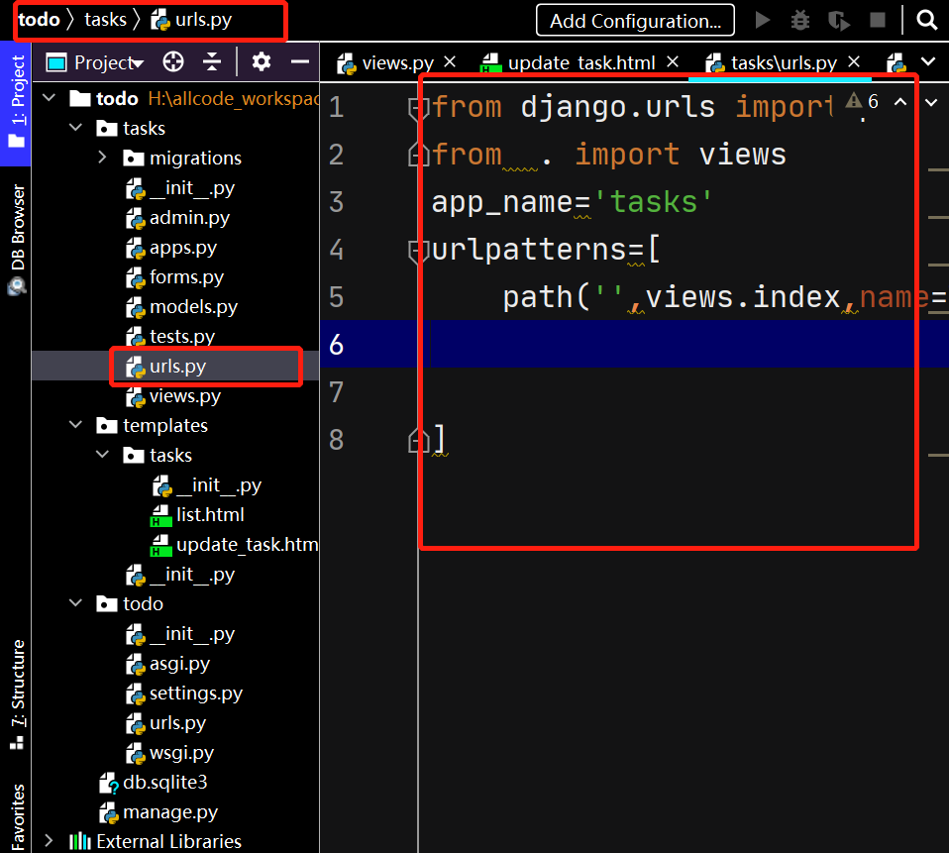Screen dimensions: 949x853
Task: Expand the migrations folder
Action: (102, 158)
